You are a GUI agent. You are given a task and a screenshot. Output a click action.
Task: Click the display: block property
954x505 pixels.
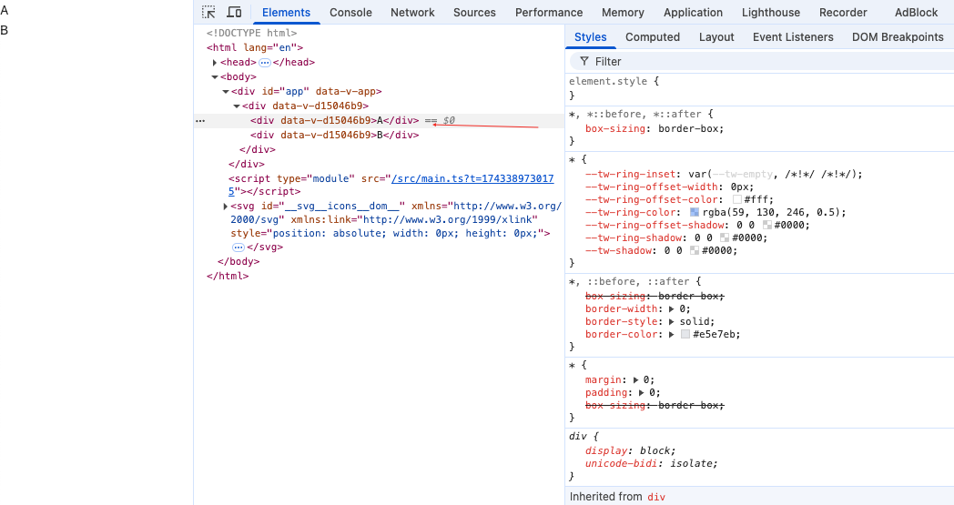[630, 450]
